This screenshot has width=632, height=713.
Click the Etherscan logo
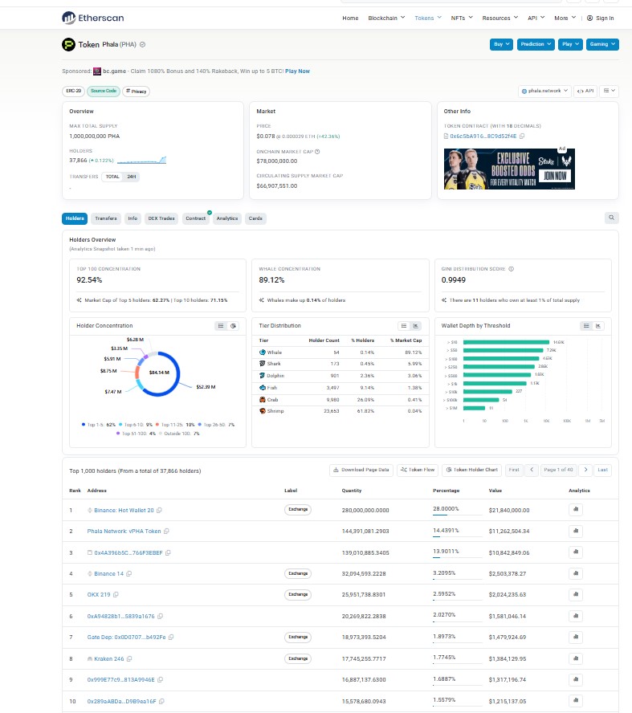coord(93,18)
